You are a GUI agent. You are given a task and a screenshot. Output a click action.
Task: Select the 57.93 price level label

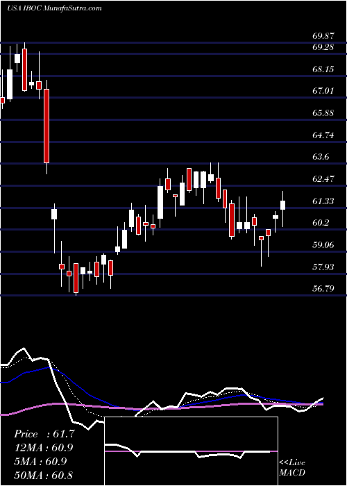[323, 267]
